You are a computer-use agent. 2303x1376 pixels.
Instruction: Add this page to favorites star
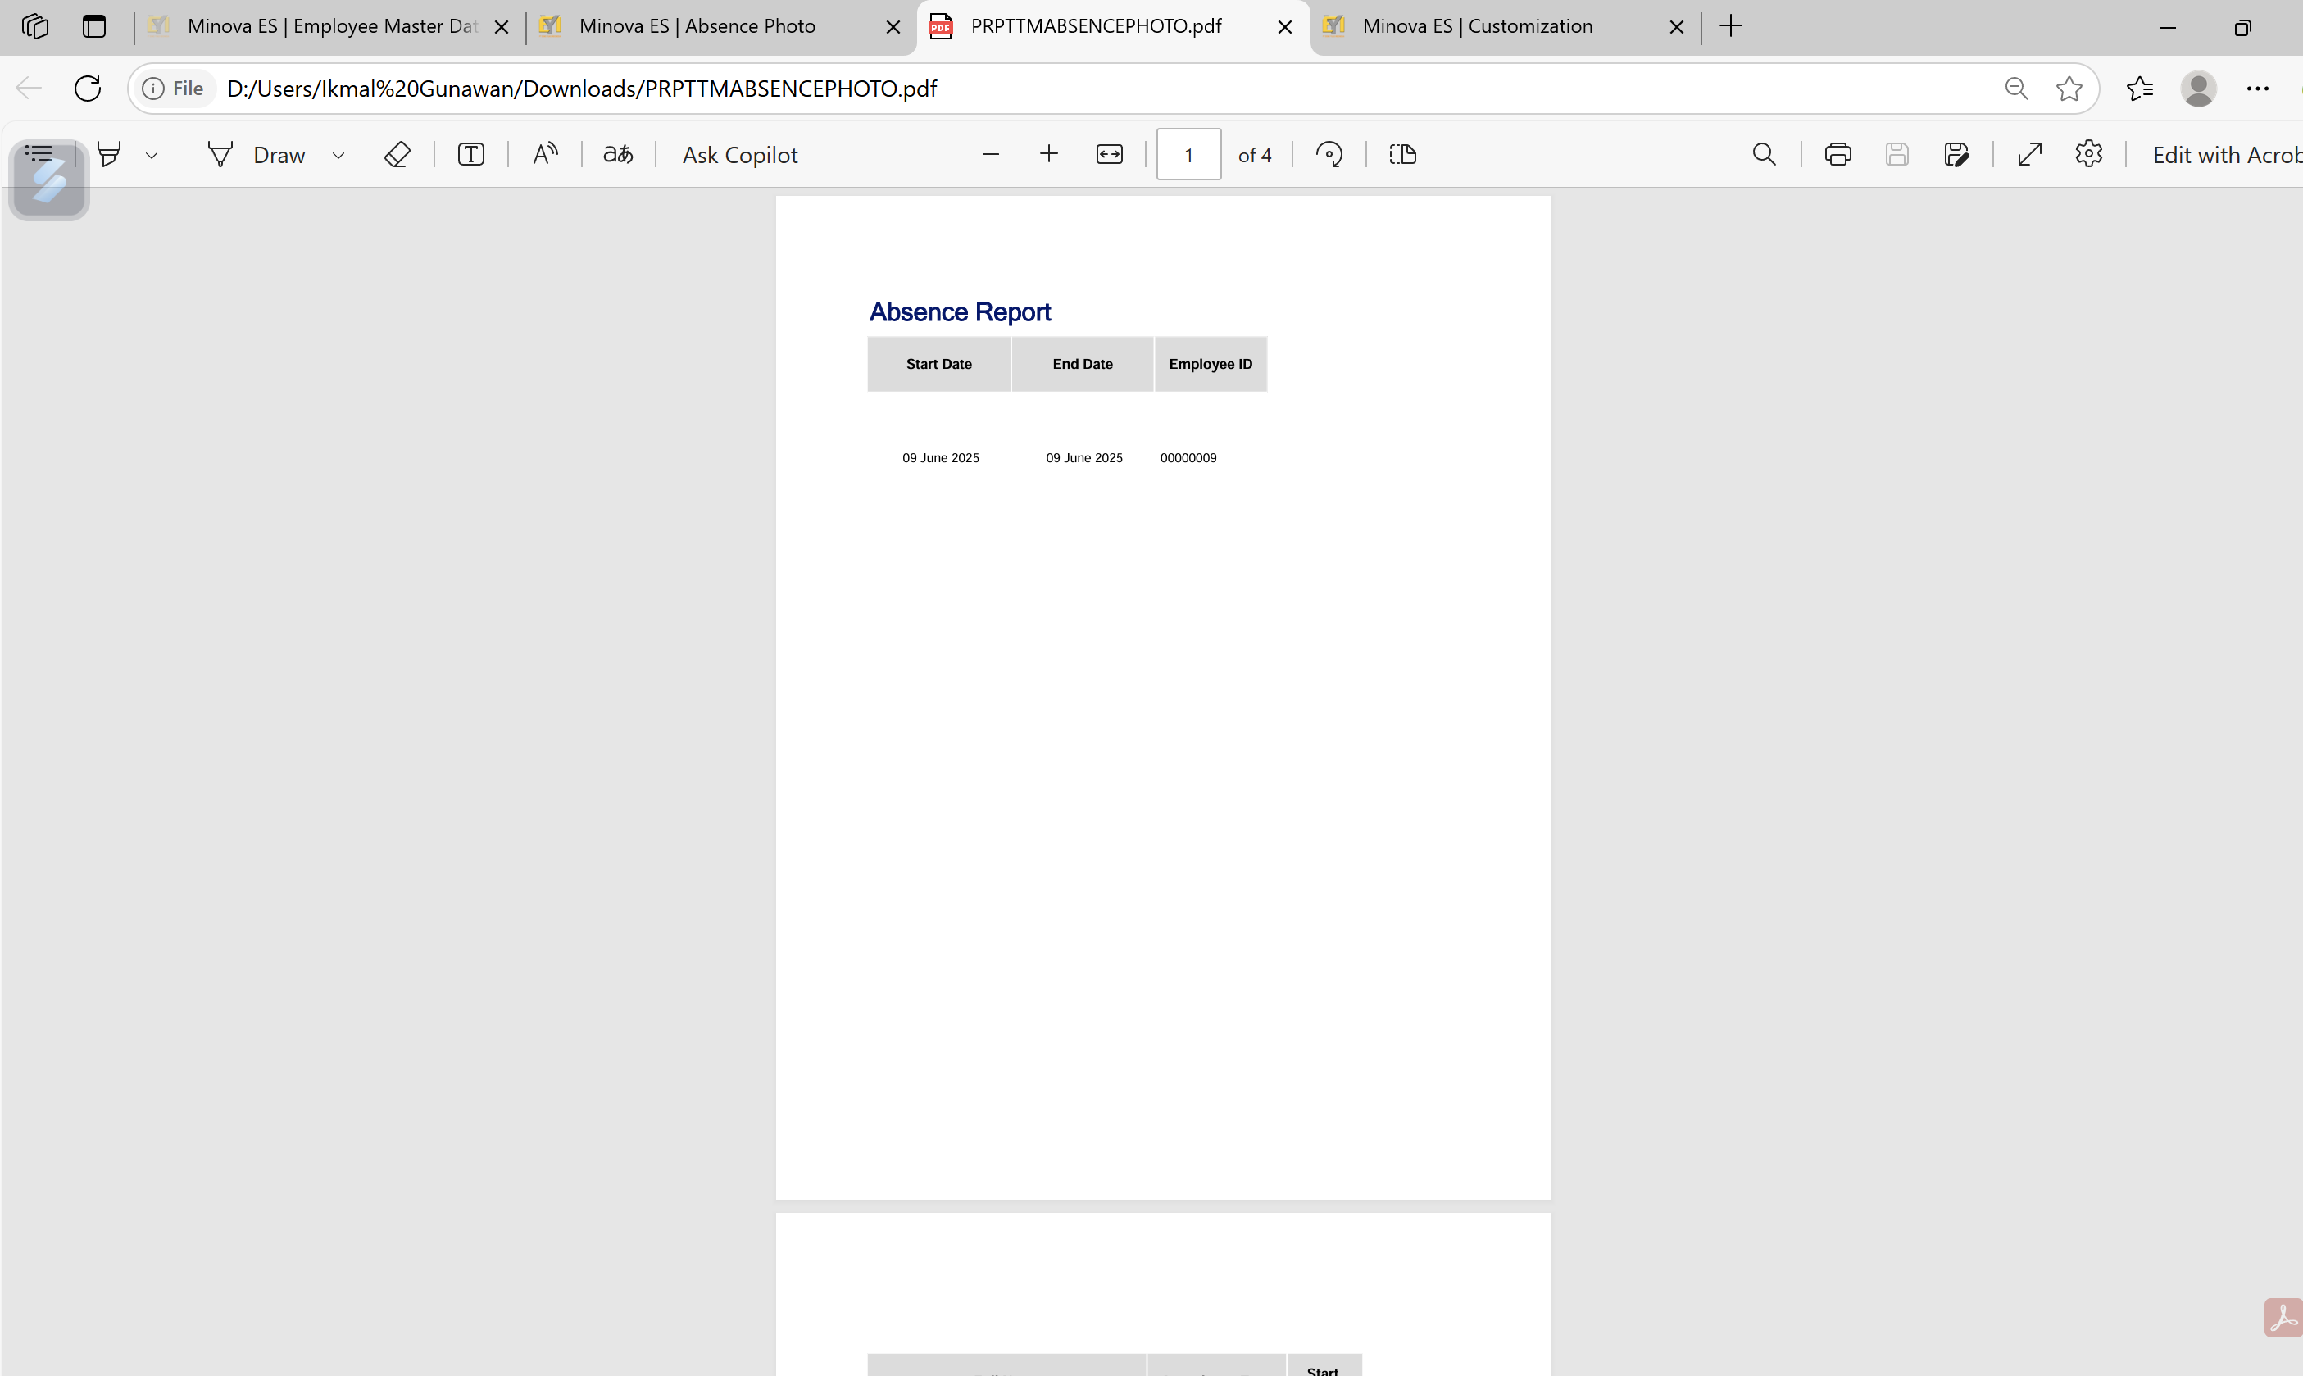coord(2069,88)
